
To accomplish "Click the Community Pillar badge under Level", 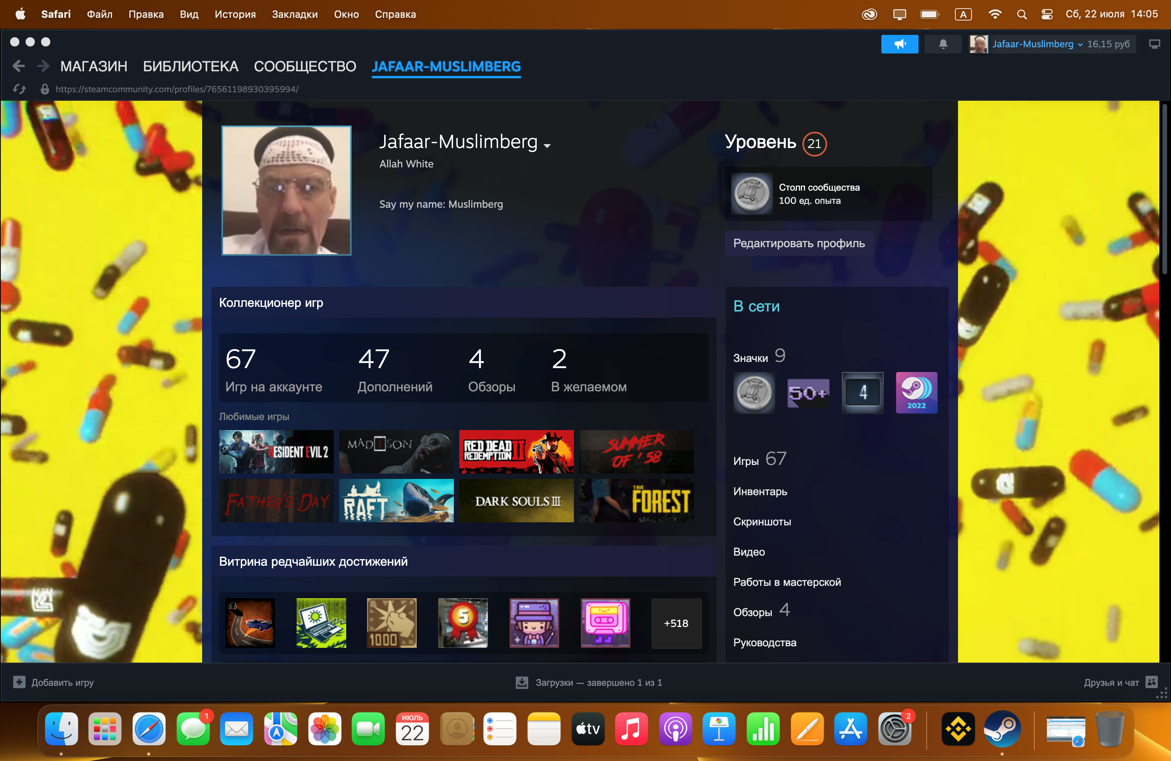I will tap(751, 194).
